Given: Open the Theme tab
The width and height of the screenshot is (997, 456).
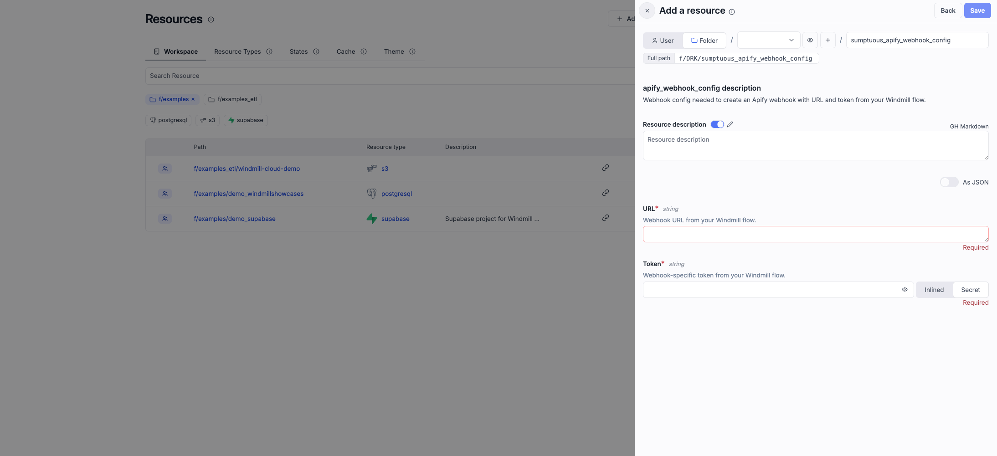Looking at the screenshot, I should click(x=394, y=51).
